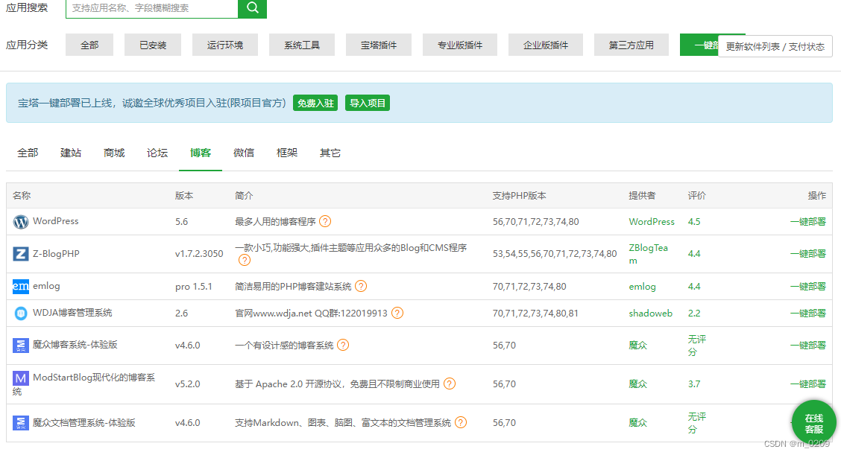The image size is (841, 455).
Task: Open help icon beside 简洁易用的PHP博客建站系统
Action: (x=361, y=286)
